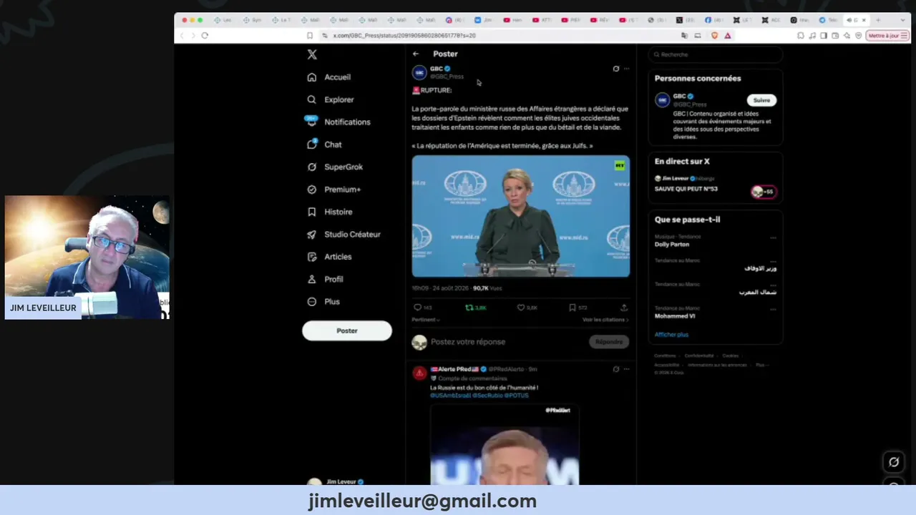Image resolution: width=916 pixels, height=515 pixels.
Task: Click the @POTUS mention link
Action: (x=516, y=396)
